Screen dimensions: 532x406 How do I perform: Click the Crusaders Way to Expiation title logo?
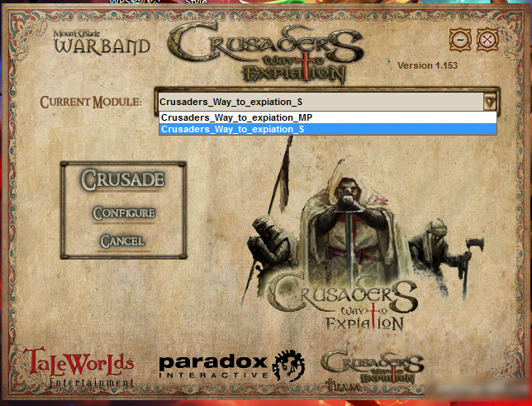(266, 52)
